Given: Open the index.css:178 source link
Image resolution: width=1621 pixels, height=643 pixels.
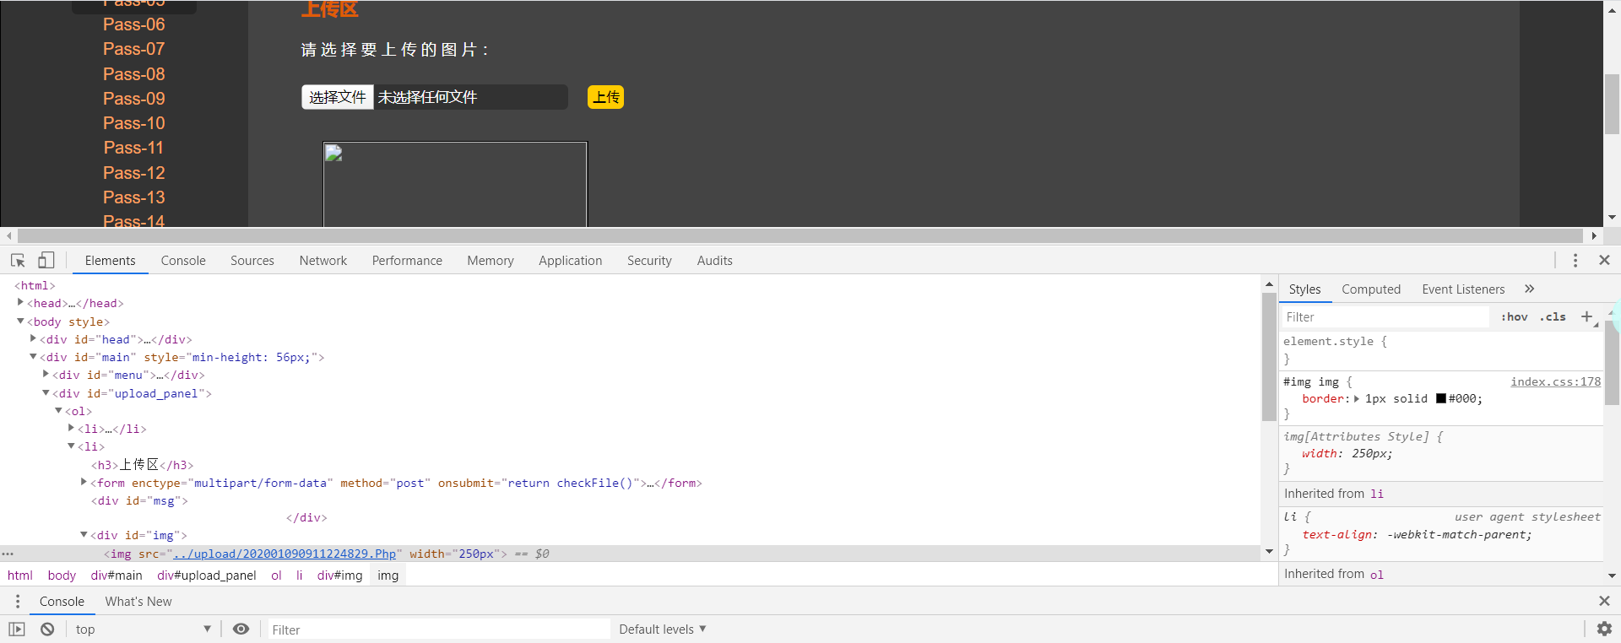Looking at the screenshot, I should pos(1555,381).
